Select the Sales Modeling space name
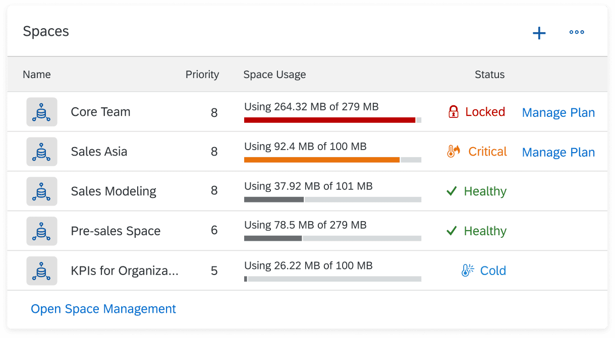 114,191
